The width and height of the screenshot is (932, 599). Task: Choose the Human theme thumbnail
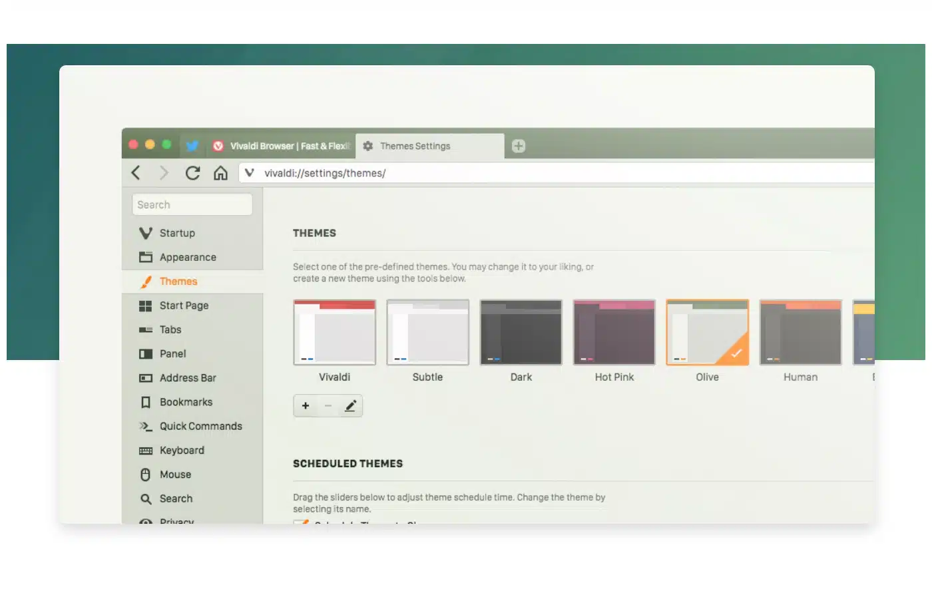click(801, 332)
